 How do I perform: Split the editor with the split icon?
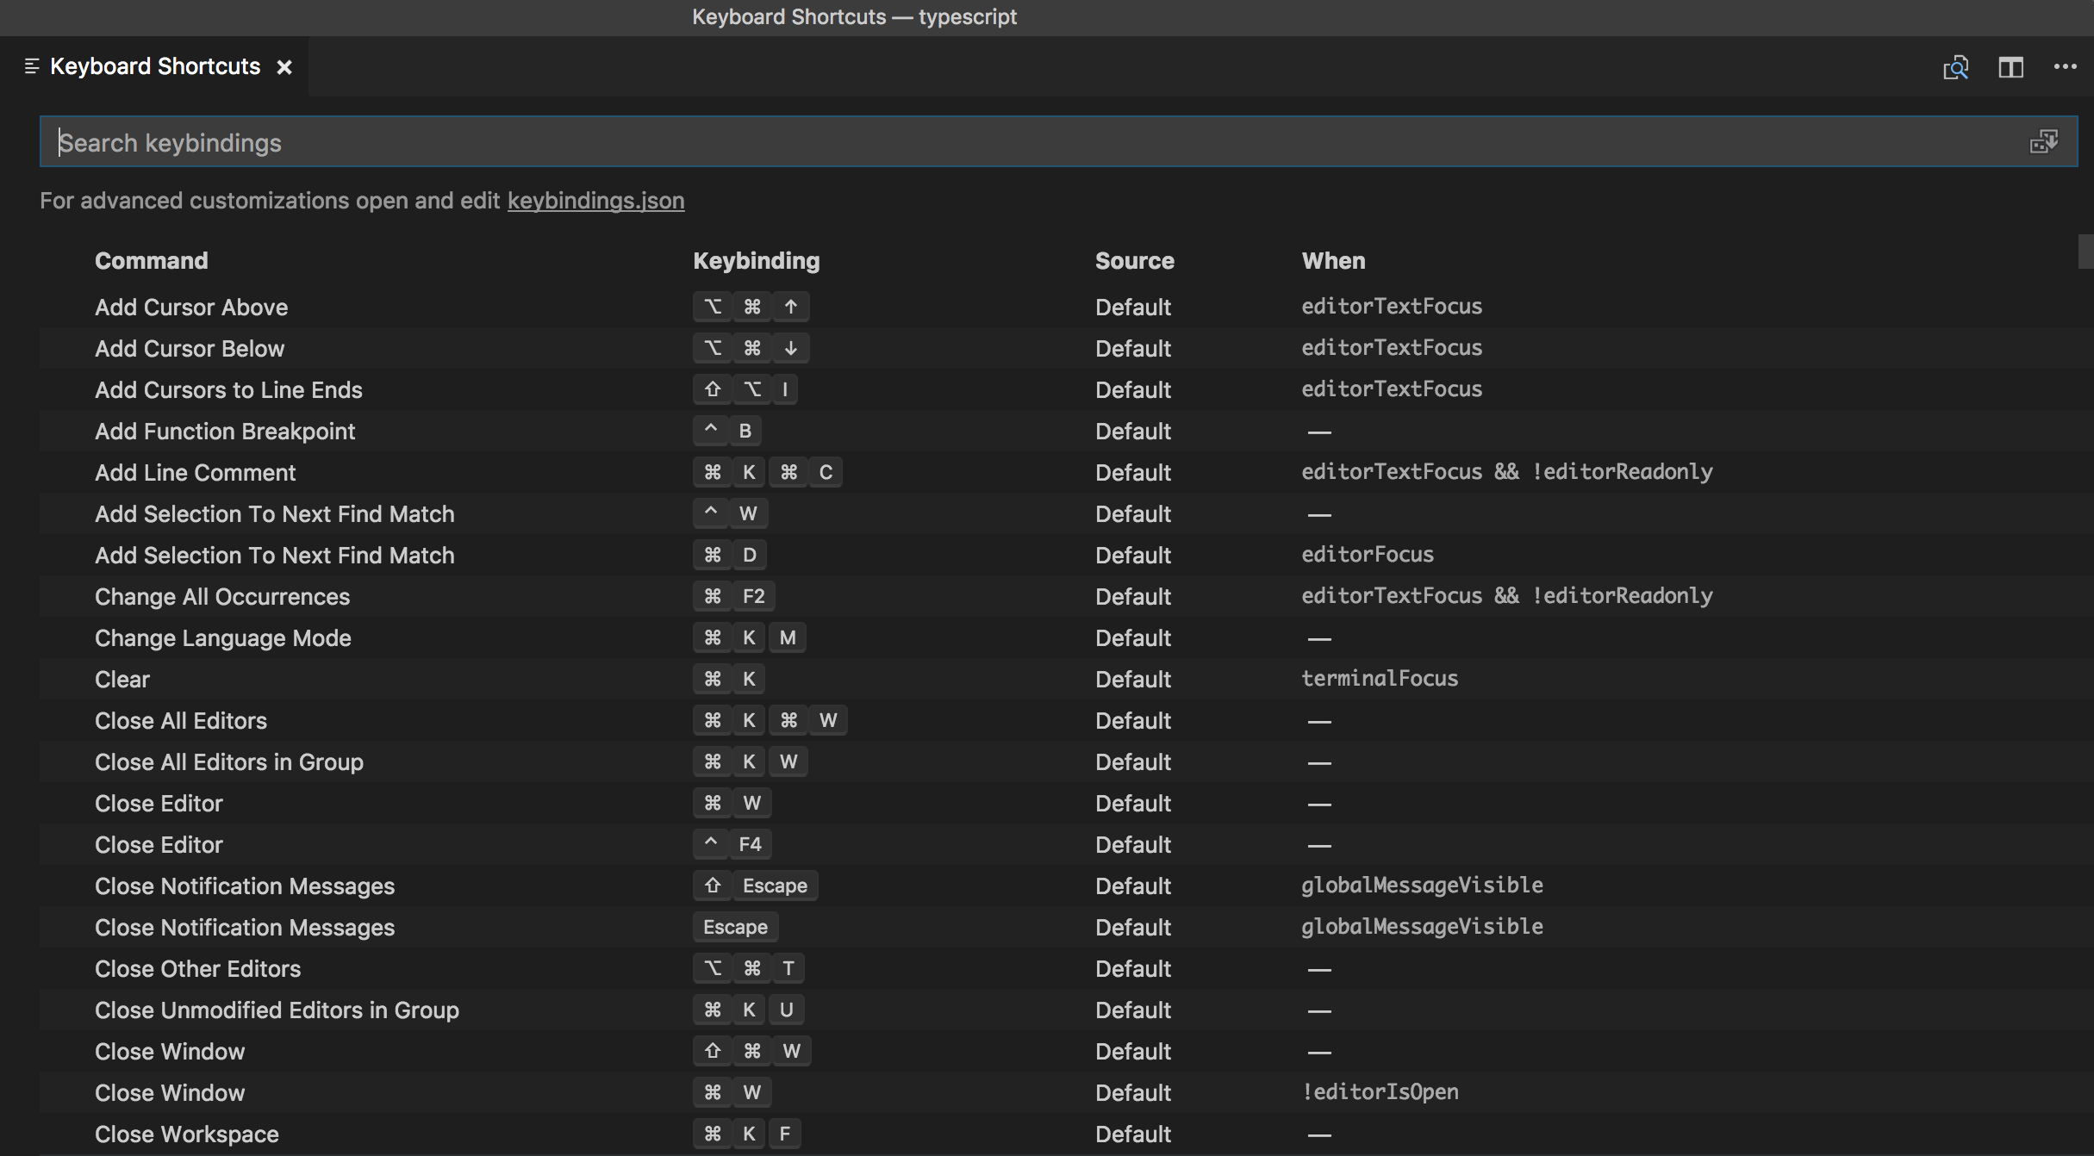(x=2010, y=67)
